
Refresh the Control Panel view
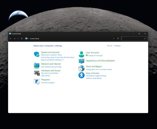118,38
